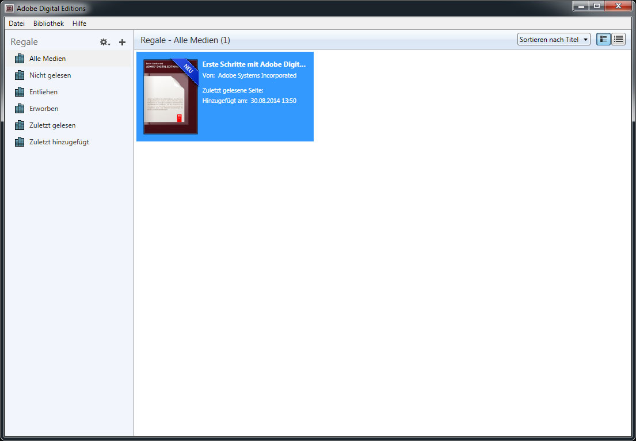Select the Nicht gelesen shelf
Screen dimensions: 636x441
click(x=68, y=75)
